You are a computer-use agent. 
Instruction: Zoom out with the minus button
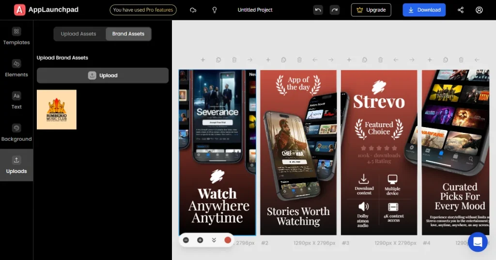click(x=186, y=240)
